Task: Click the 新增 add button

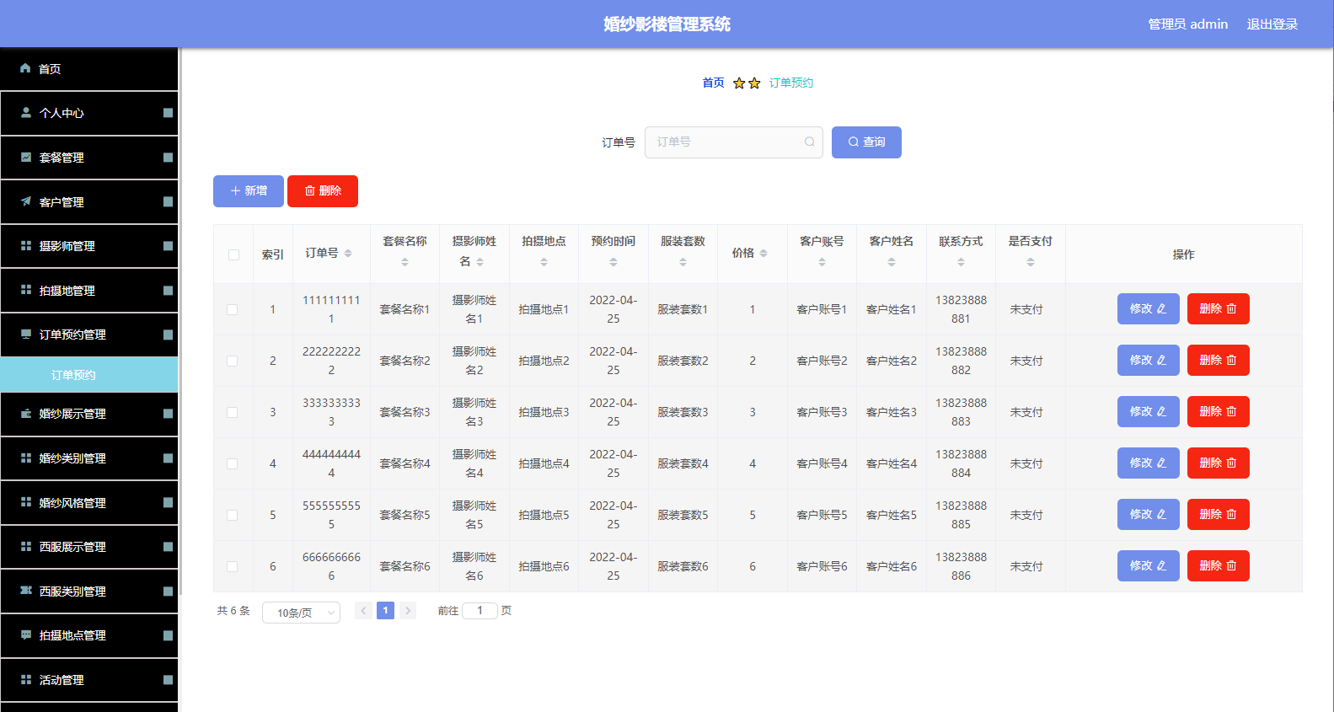Action: tap(249, 191)
